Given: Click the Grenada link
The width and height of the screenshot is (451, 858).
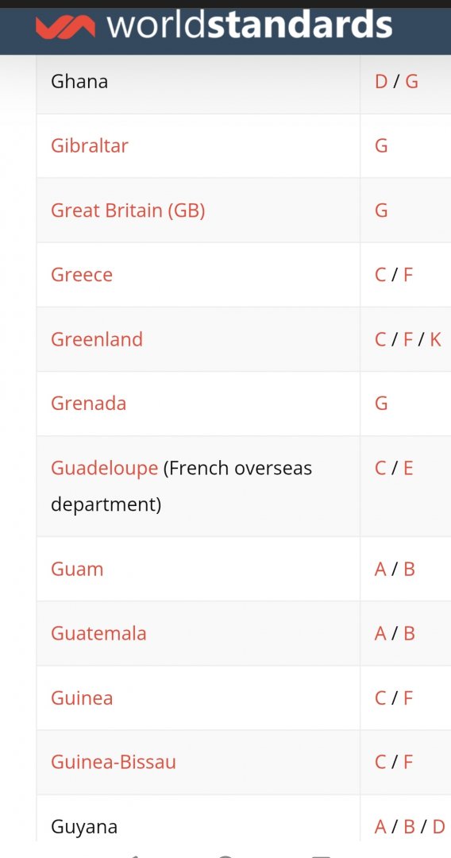Looking at the screenshot, I should click(89, 404).
